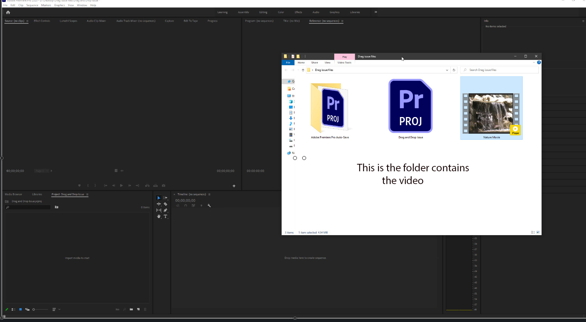This screenshot has height=322, width=586.
Task: Open the Timeline panel menu
Action: point(209,194)
